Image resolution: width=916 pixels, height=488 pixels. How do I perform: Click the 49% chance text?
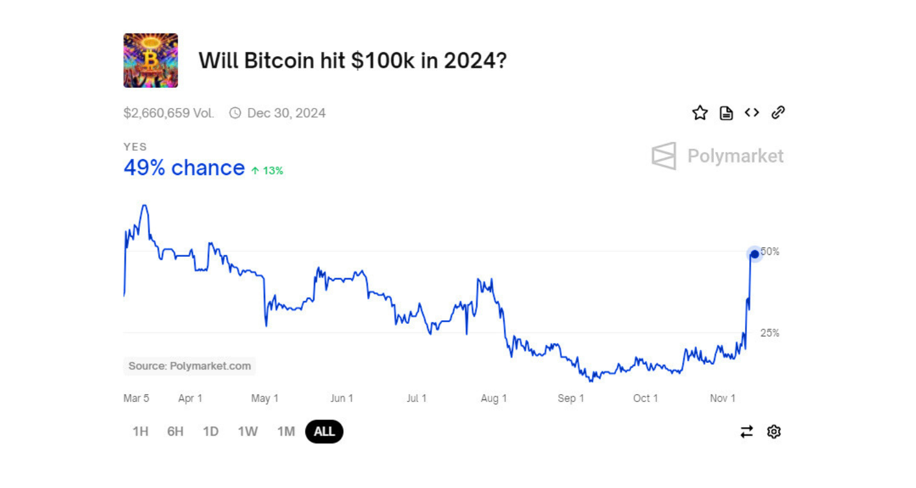[x=184, y=168]
